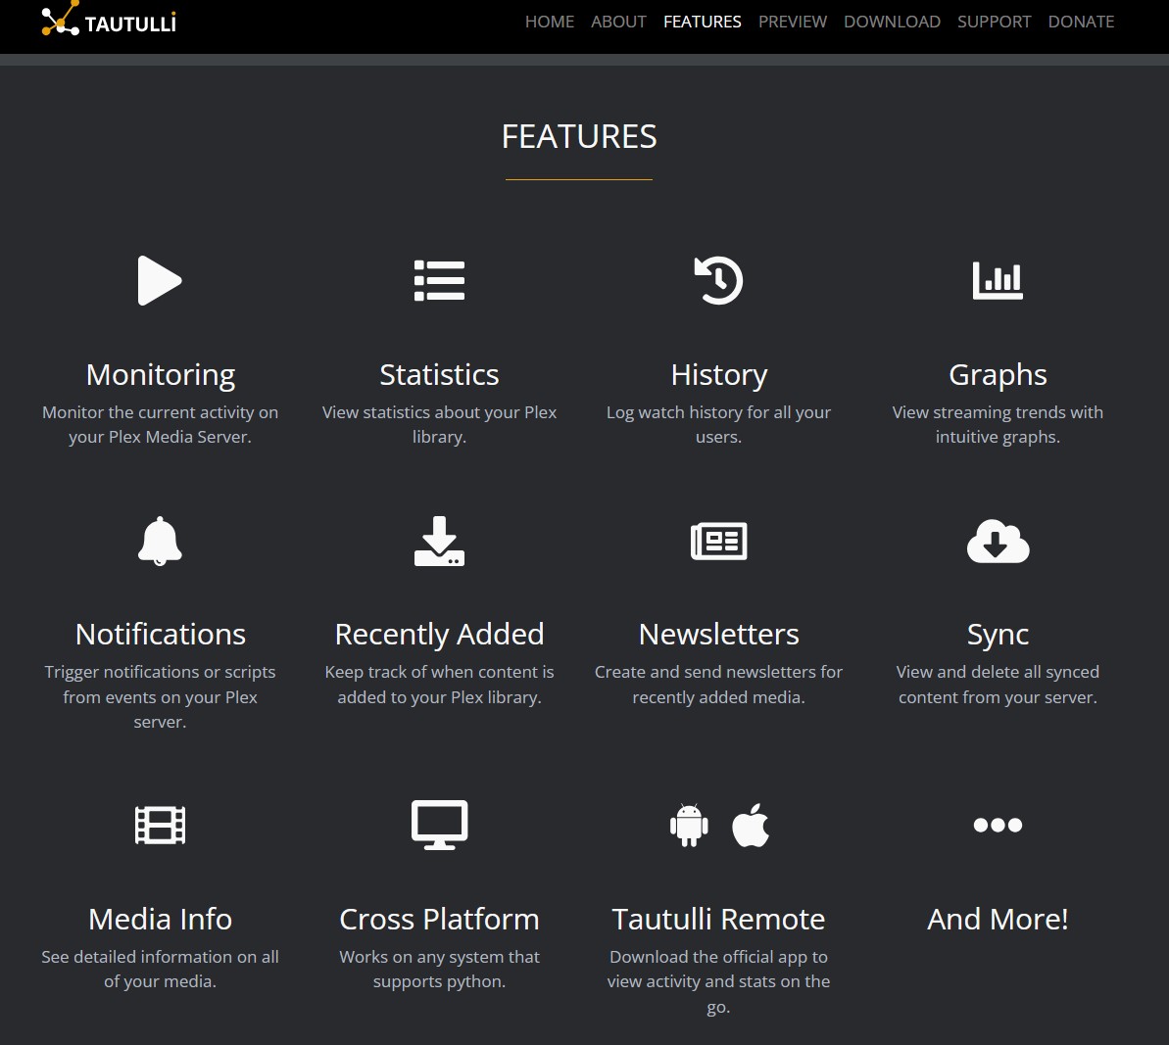Viewport: 1169px width, 1045px height.
Task: Click the History heading
Action: click(x=718, y=375)
